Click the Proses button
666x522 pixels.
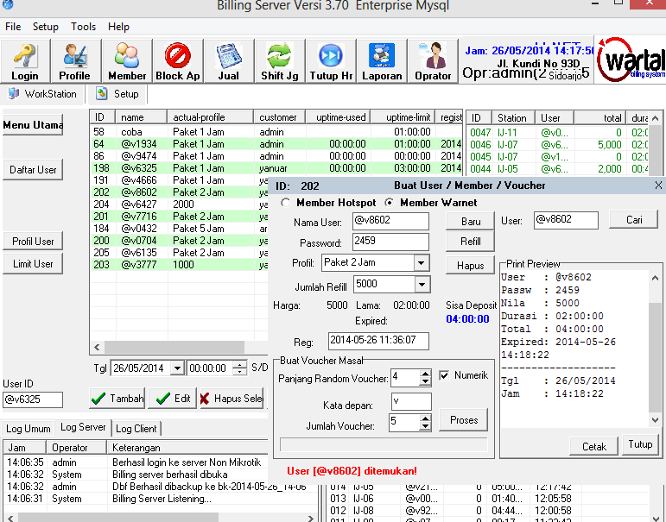pyautogui.click(x=464, y=420)
